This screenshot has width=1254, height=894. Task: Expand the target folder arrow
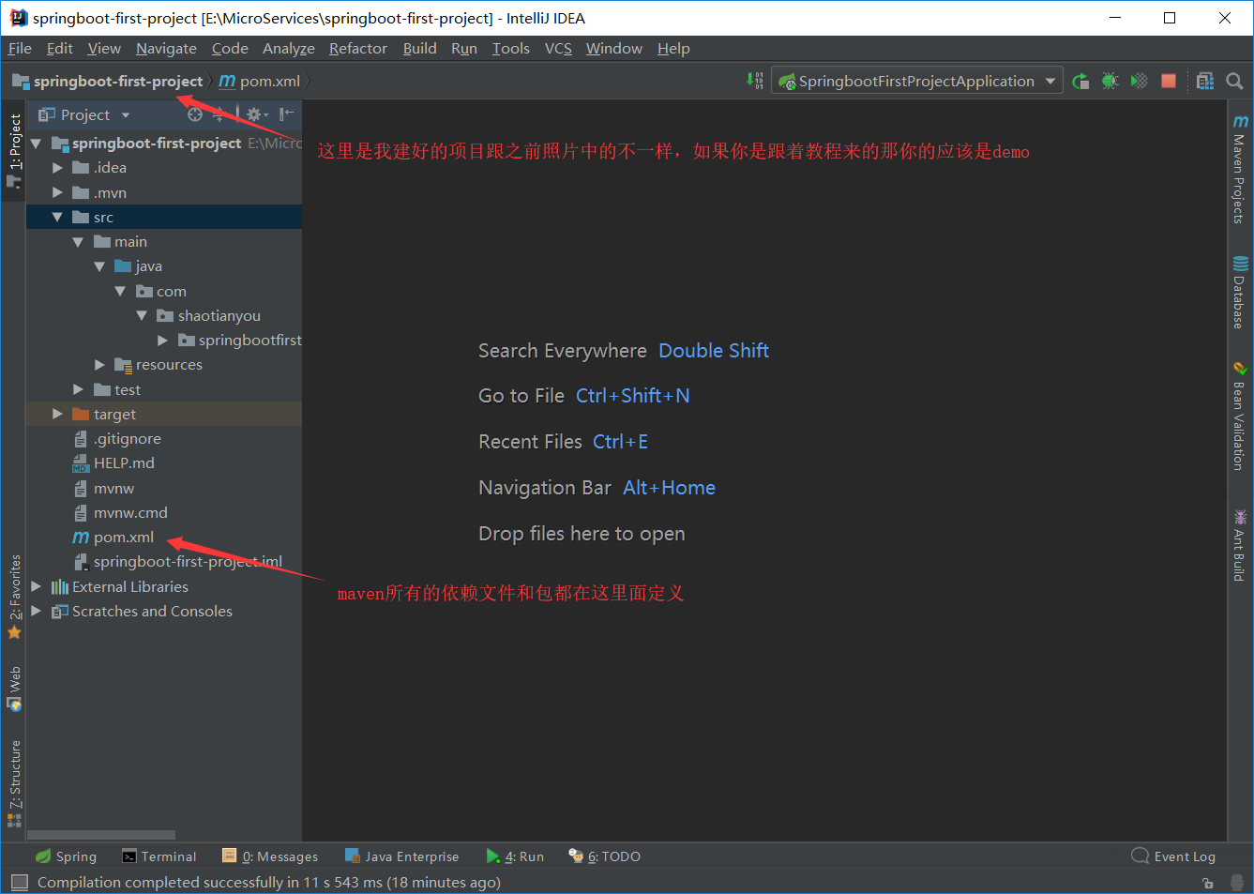point(58,415)
